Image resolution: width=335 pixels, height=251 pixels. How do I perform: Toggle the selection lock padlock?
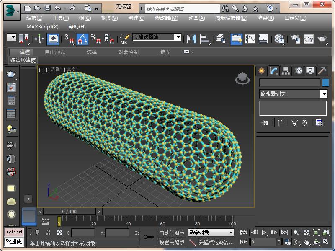point(48,233)
